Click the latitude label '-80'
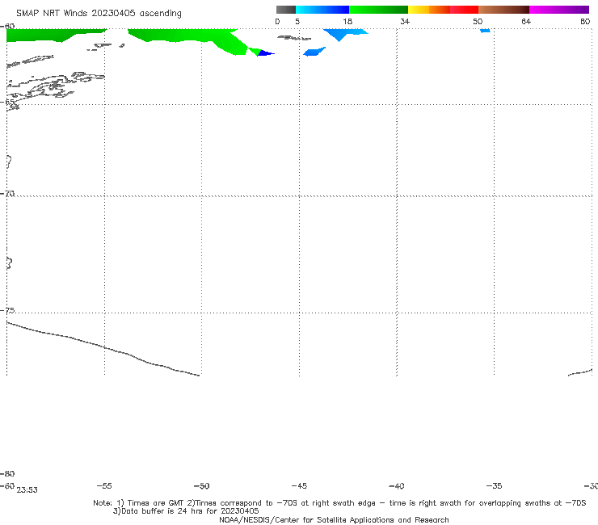 click(x=7, y=473)
